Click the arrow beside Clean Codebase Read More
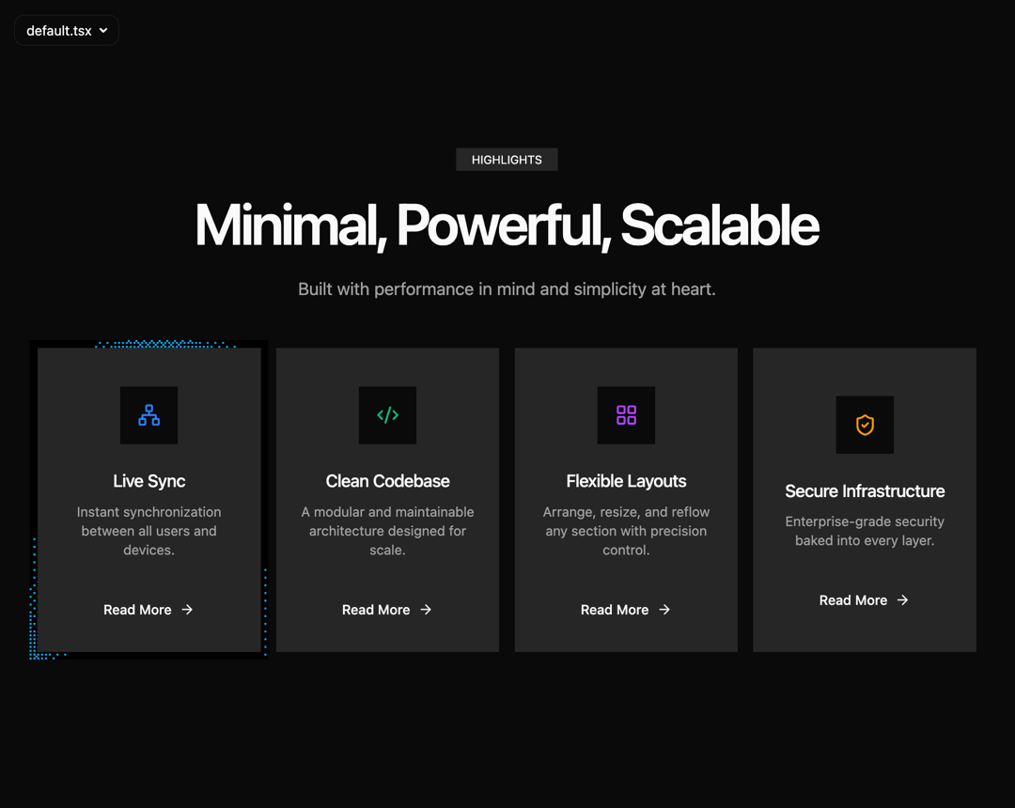The image size is (1015, 808). [x=426, y=610]
